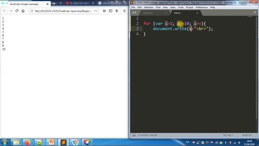Open the Preferences menu
259x146 pixels.
pos(202,7)
